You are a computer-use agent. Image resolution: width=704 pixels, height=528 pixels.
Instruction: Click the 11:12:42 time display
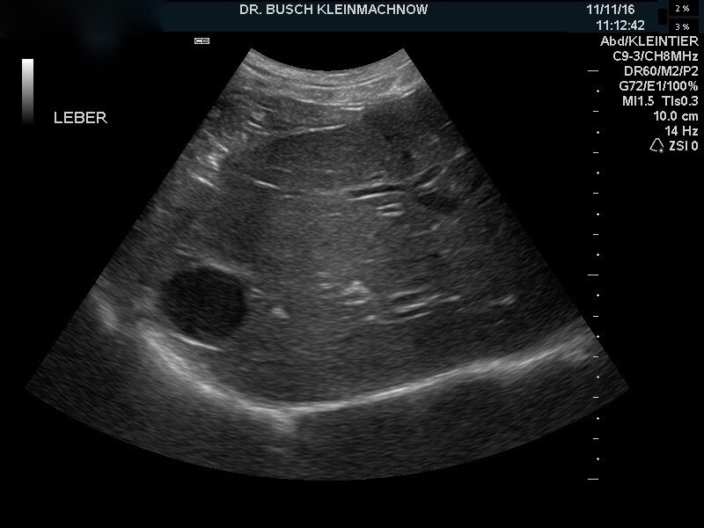click(x=620, y=26)
